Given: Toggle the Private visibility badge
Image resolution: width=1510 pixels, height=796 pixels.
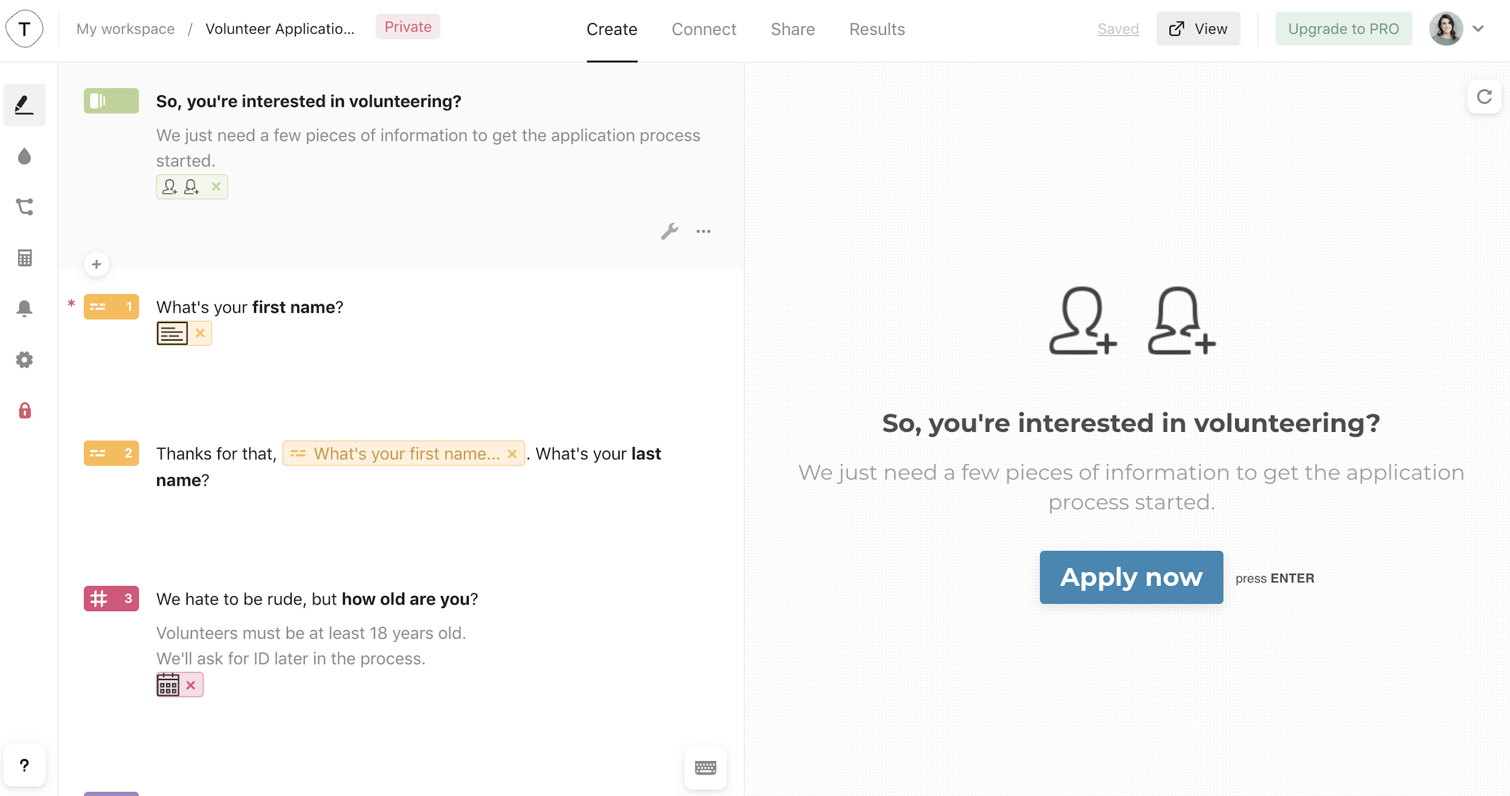Looking at the screenshot, I should click(408, 27).
